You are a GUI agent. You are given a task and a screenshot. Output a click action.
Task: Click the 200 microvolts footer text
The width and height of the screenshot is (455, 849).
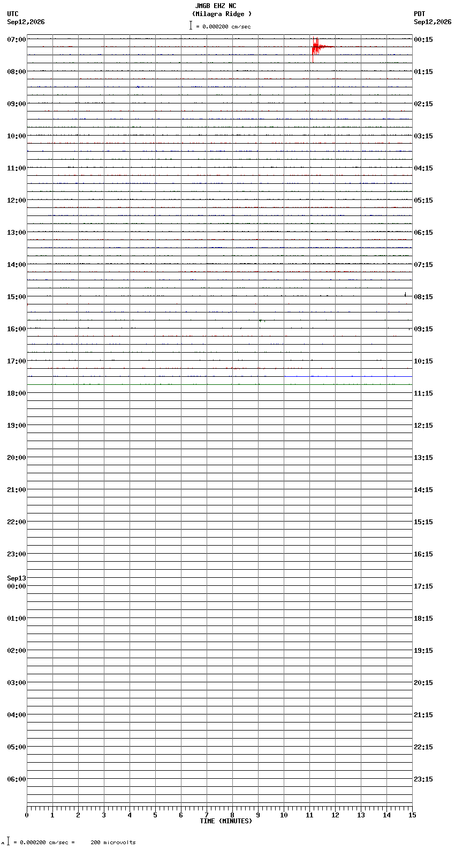113,843
